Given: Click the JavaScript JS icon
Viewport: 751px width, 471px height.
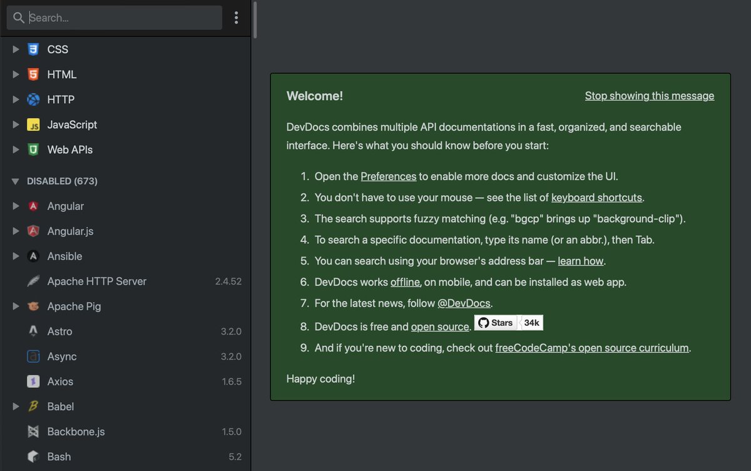Looking at the screenshot, I should tap(33, 124).
